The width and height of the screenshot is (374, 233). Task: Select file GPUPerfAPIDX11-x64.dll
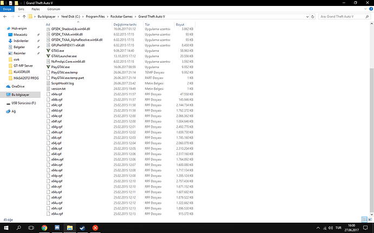68,45
